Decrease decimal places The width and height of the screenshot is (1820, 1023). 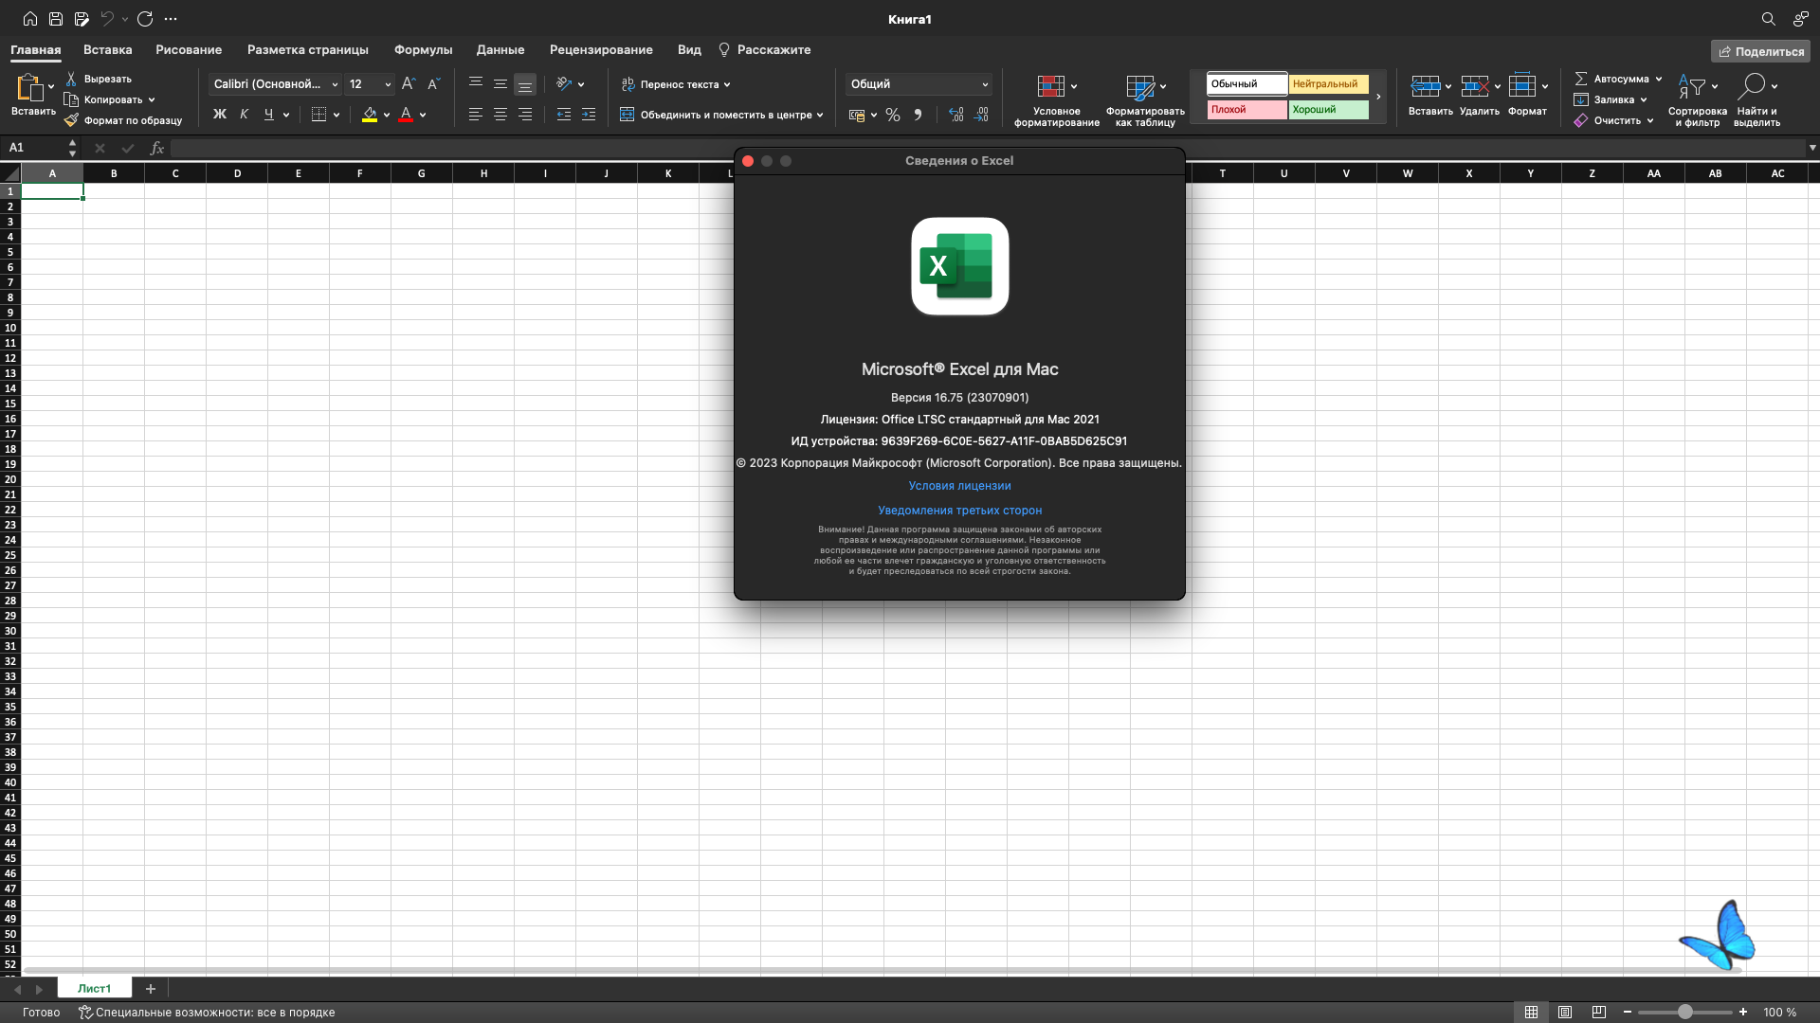(x=981, y=115)
